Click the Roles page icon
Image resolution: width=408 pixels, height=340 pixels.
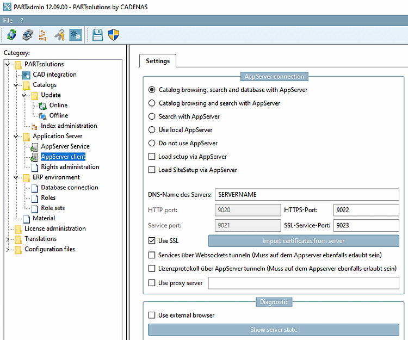coord(35,199)
